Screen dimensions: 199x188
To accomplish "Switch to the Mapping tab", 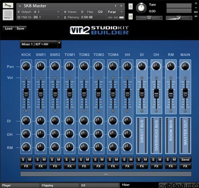I will click(x=60, y=185).
